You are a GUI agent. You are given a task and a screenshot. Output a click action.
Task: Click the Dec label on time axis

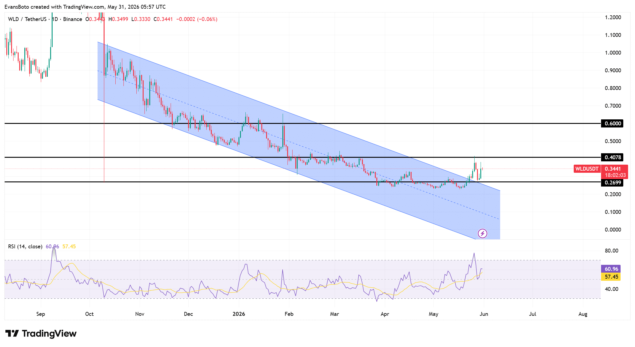(188, 314)
